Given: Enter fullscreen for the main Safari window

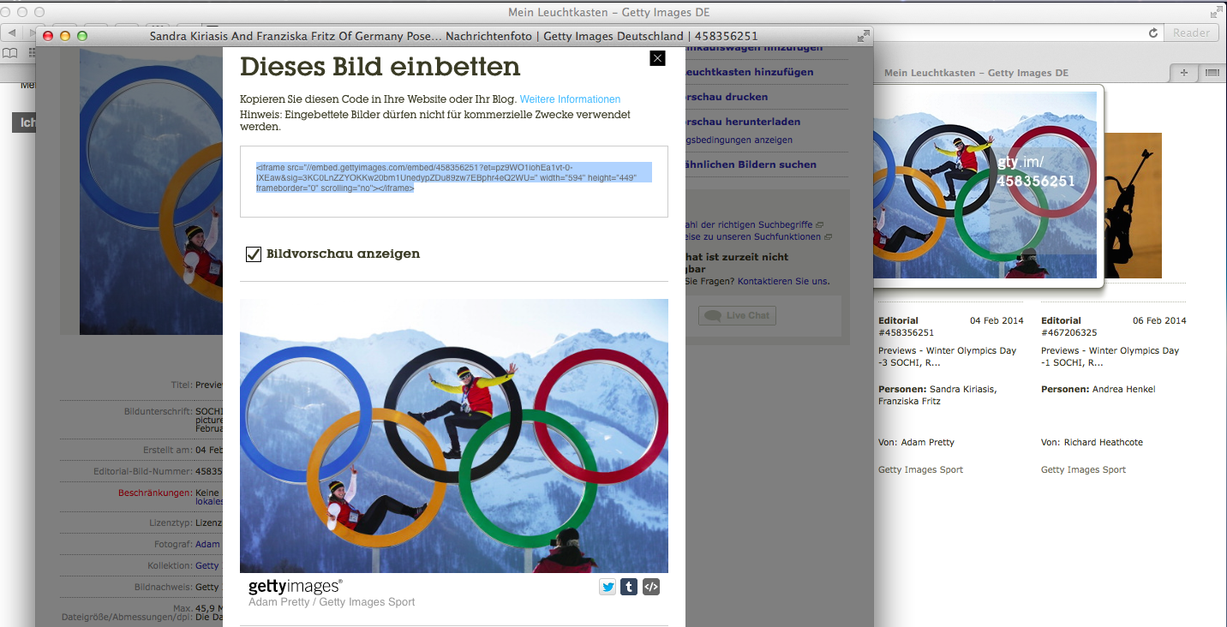Looking at the screenshot, I should tap(1217, 12).
